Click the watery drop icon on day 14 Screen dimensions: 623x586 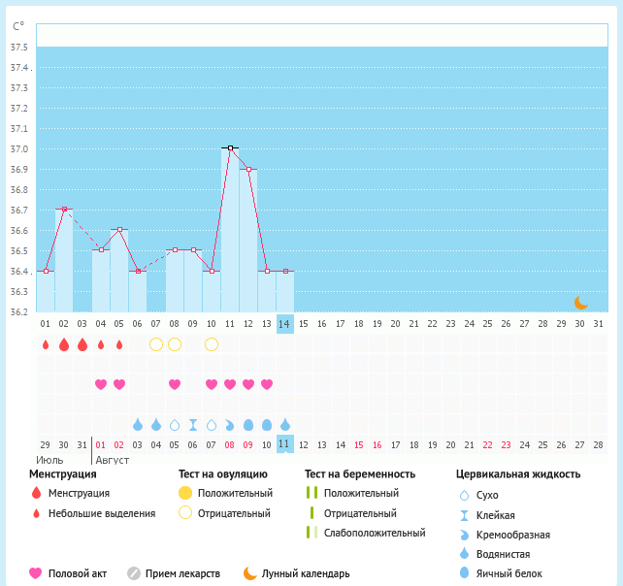click(285, 425)
